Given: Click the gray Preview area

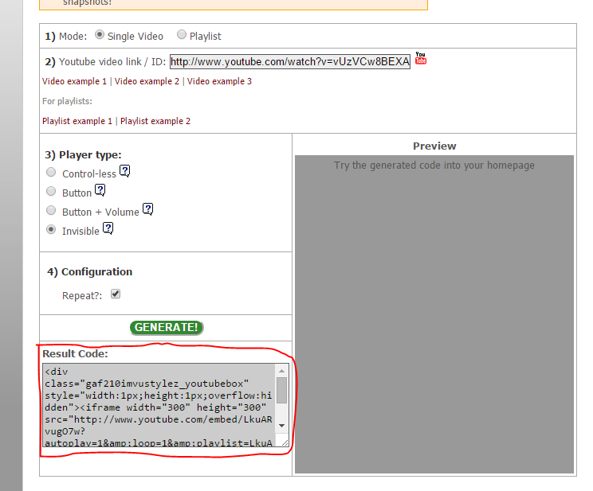Looking at the screenshot, I should coord(434,314).
